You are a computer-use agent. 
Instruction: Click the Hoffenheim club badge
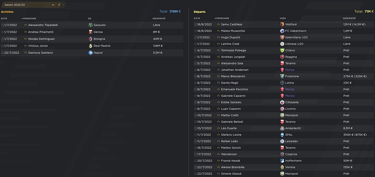pyautogui.click(x=282, y=161)
